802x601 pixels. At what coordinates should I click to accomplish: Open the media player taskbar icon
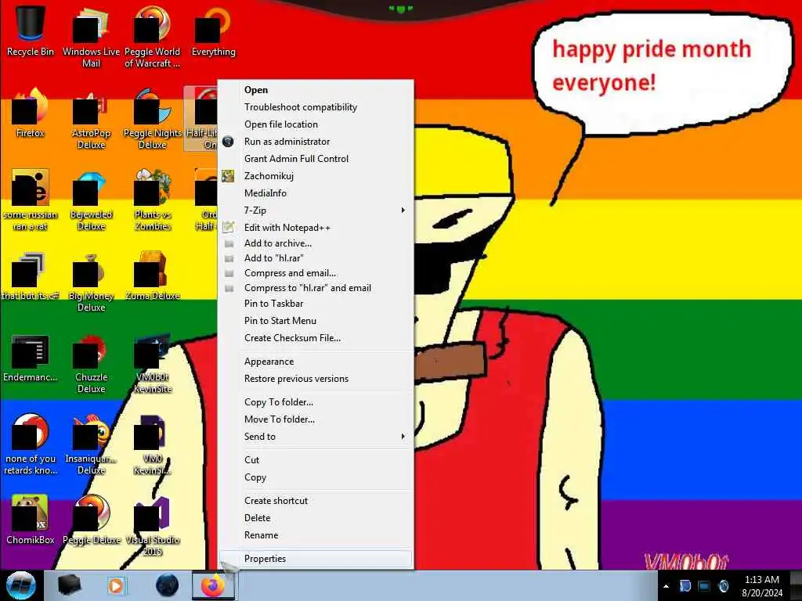[x=116, y=585]
